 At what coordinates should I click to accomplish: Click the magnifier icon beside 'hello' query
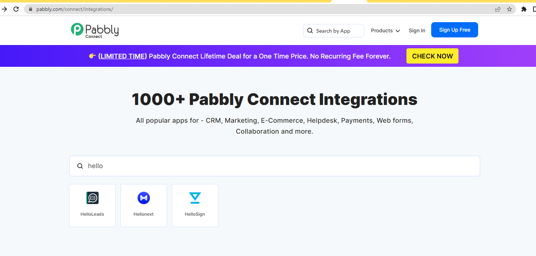(80, 166)
